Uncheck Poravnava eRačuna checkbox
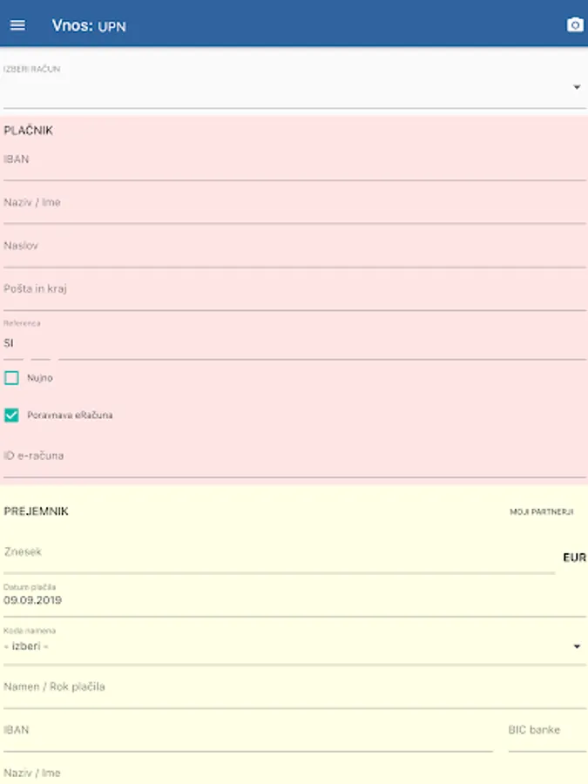 click(11, 415)
